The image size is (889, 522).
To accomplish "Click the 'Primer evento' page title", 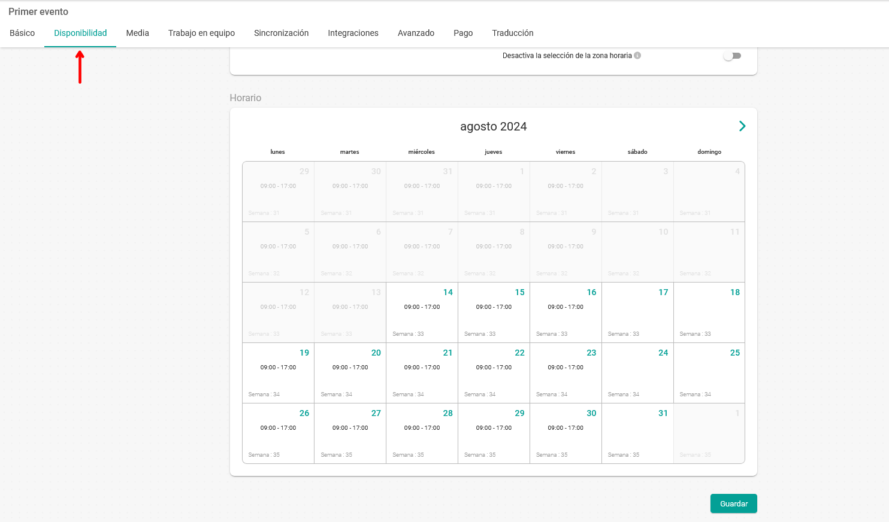I will 38,11.
